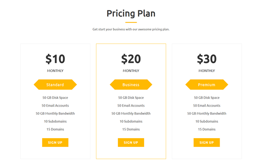
Task: Click the Premium plan SIGN UP button
Action: coord(207,142)
